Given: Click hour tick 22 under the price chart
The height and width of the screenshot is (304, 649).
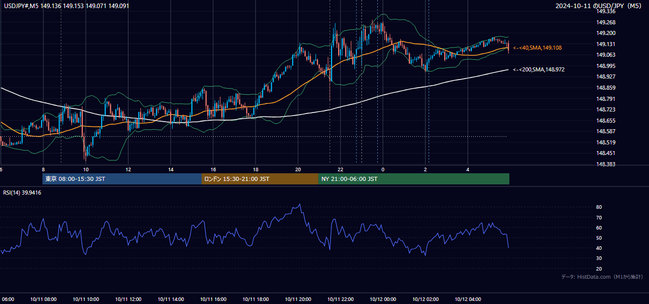Looking at the screenshot, I should 340,169.
